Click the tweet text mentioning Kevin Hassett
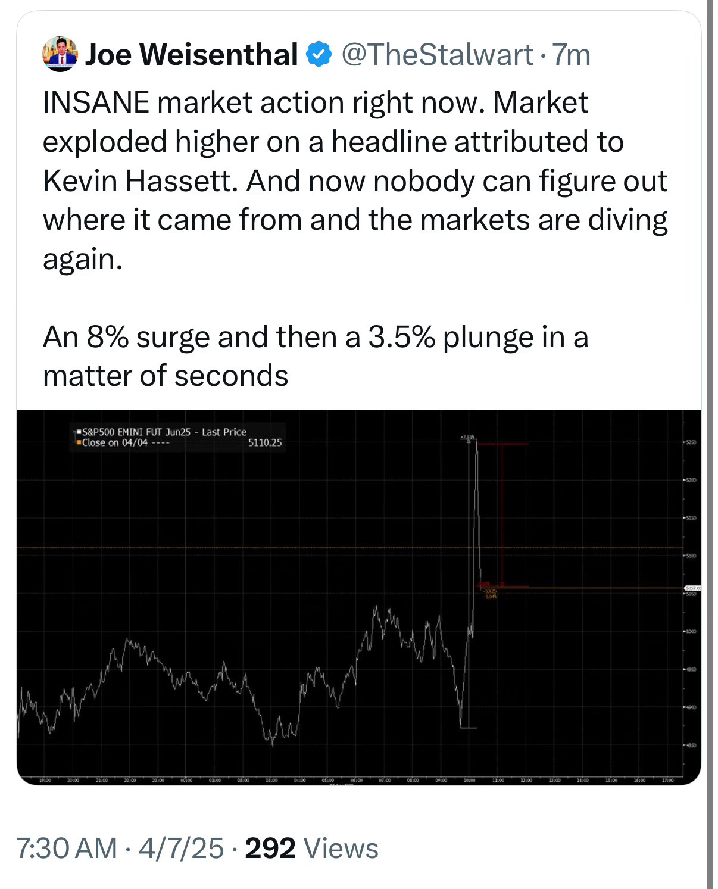Image resolution: width=718 pixels, height=889 pixels. (355, 180)
